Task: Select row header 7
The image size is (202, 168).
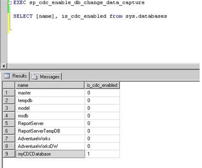Action: tap(9, 139)
